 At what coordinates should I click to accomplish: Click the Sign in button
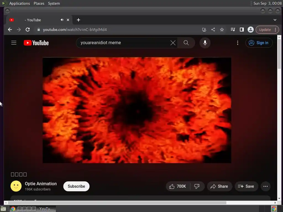[x=259, y=43]
